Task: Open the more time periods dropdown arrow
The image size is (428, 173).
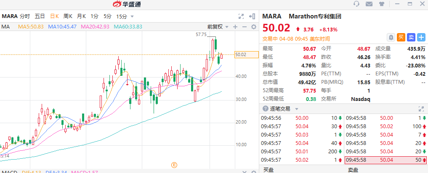Action: point(133,16)
